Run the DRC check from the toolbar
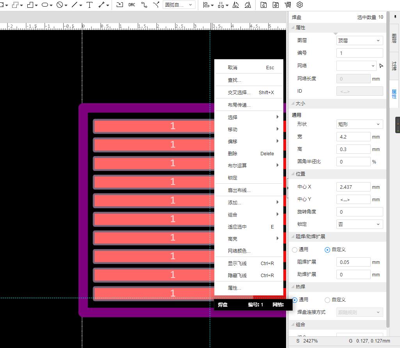 pyautogui.click(x=132, y=5)
